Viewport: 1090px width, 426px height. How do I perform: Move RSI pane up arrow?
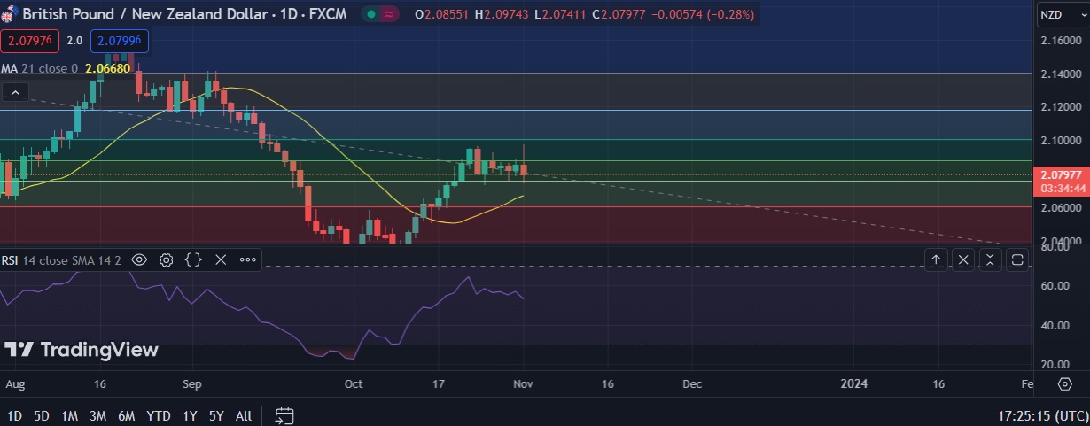pos(936,259)
